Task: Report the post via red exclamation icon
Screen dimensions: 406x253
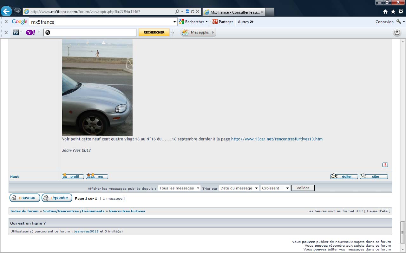Action: (x=385, y=165)
